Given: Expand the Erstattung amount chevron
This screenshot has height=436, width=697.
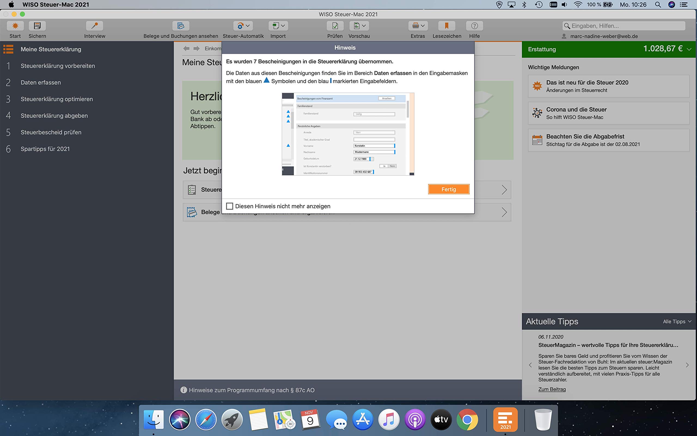Looking at the screenshot, I should (689, 49).
